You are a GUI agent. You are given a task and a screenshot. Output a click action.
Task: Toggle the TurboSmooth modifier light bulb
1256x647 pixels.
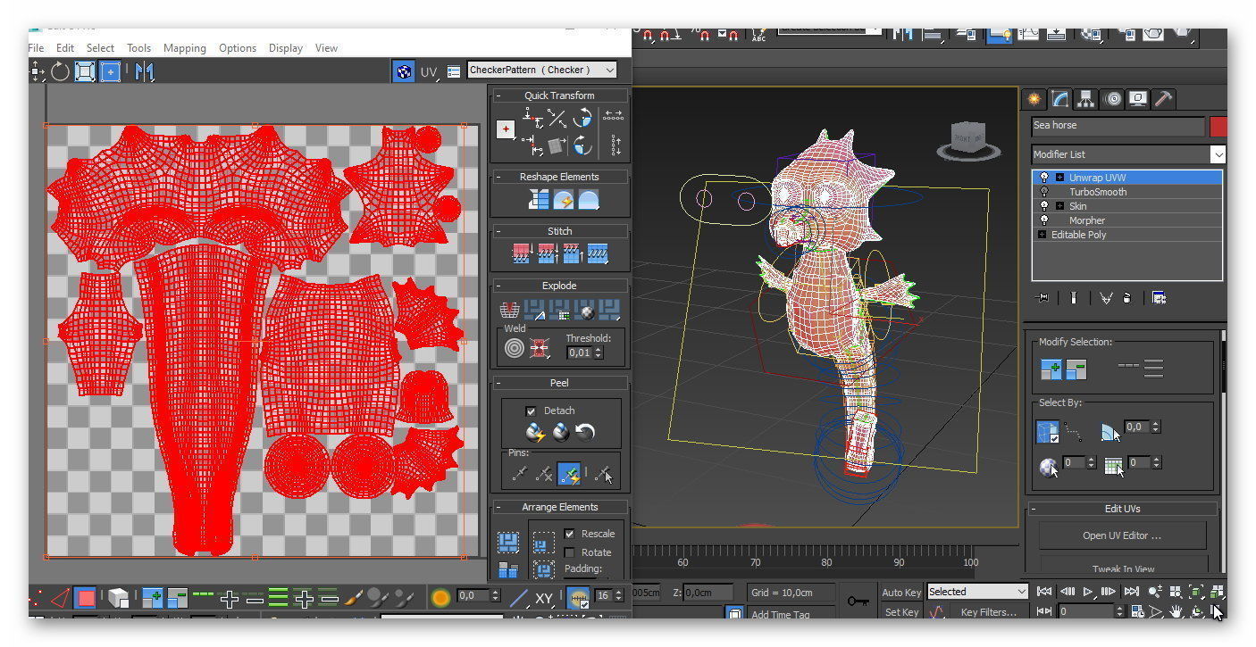pyautogui.click(x=1043, y=192)
